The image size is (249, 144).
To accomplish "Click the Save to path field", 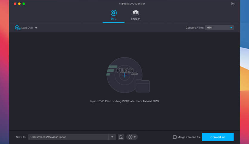I will pyautogui.click(x=68, y=137).
